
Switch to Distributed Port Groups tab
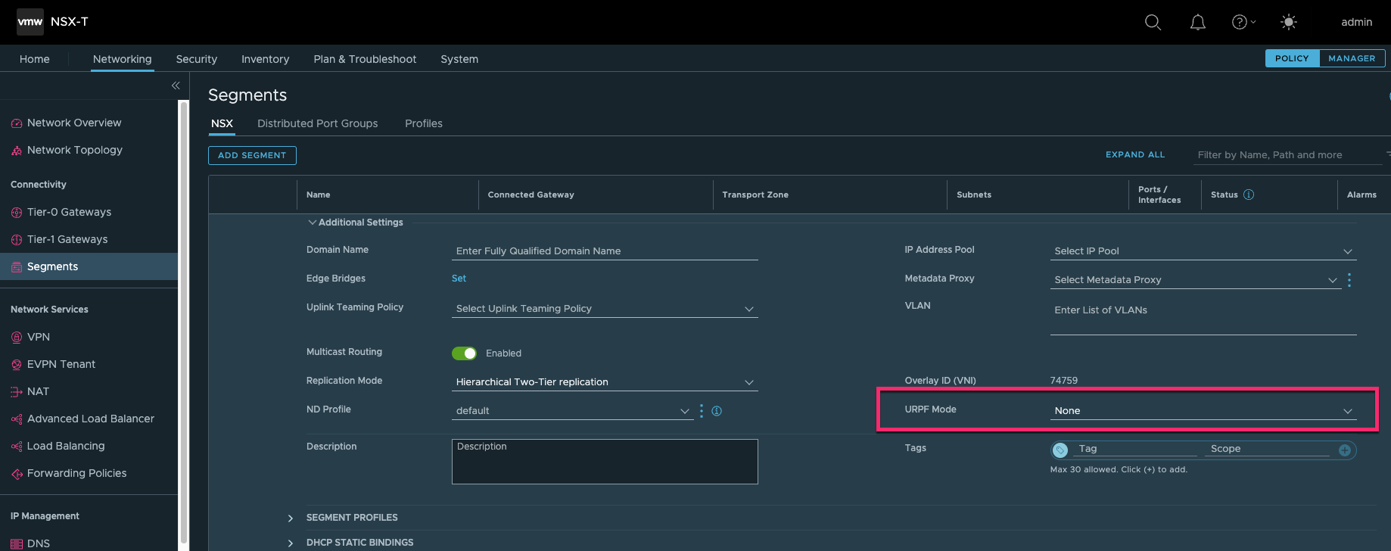pos(318,123)
